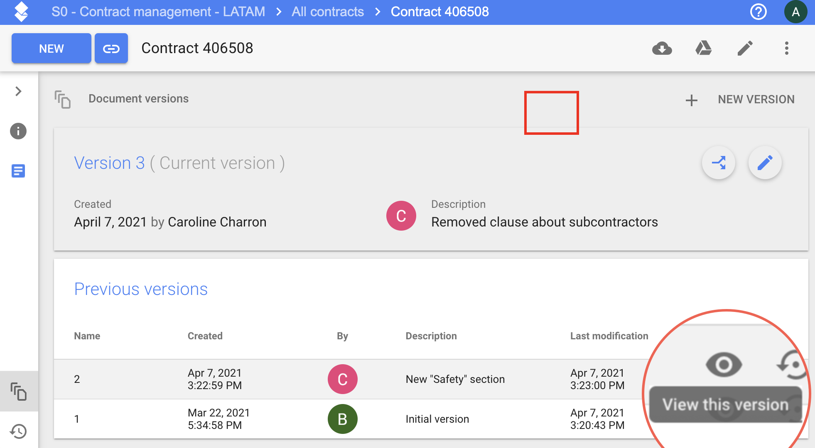Click the cloud download icon

662,49
